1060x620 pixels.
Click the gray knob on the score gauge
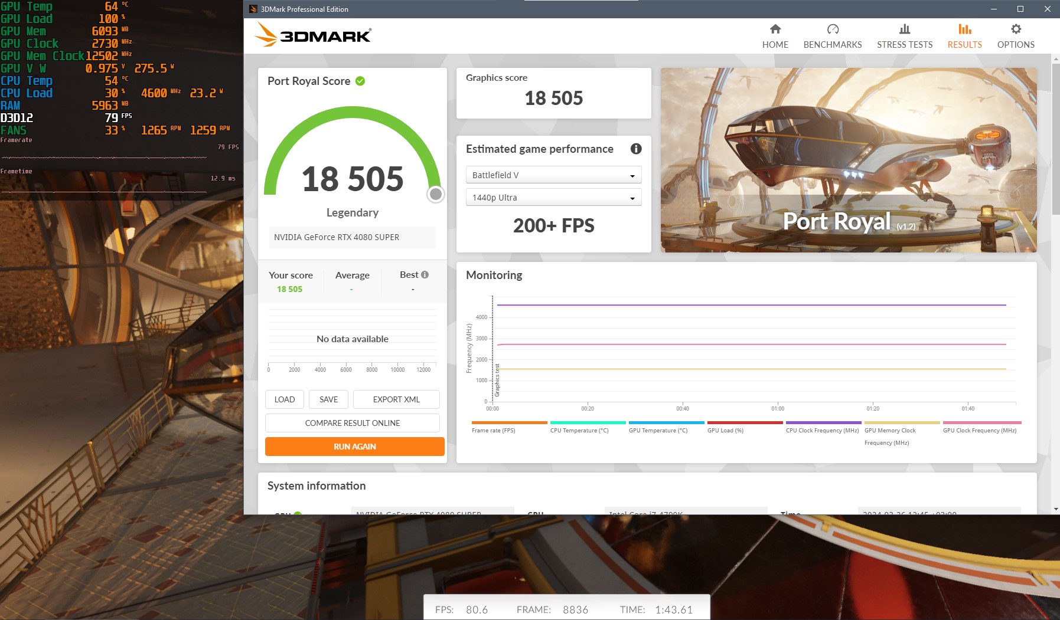(436, 194)
